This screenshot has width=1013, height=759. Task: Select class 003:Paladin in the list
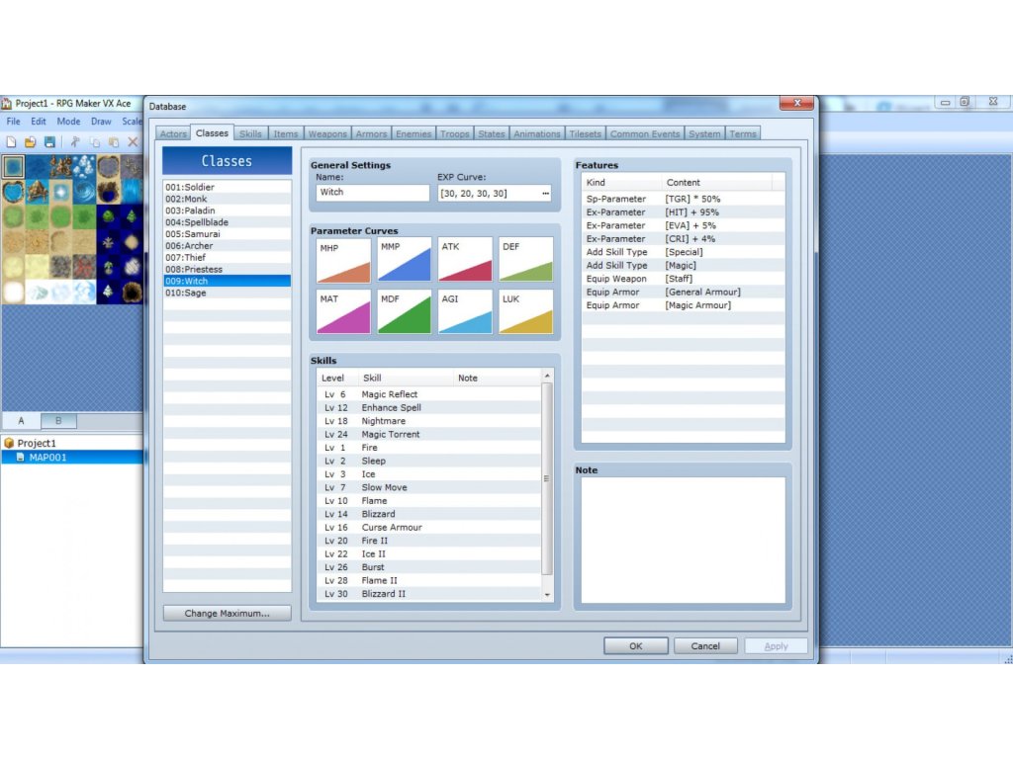click(227, 211)
